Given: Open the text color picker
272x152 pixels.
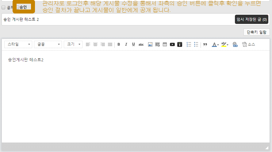Looking at the screenshot, I should point(216,44).
